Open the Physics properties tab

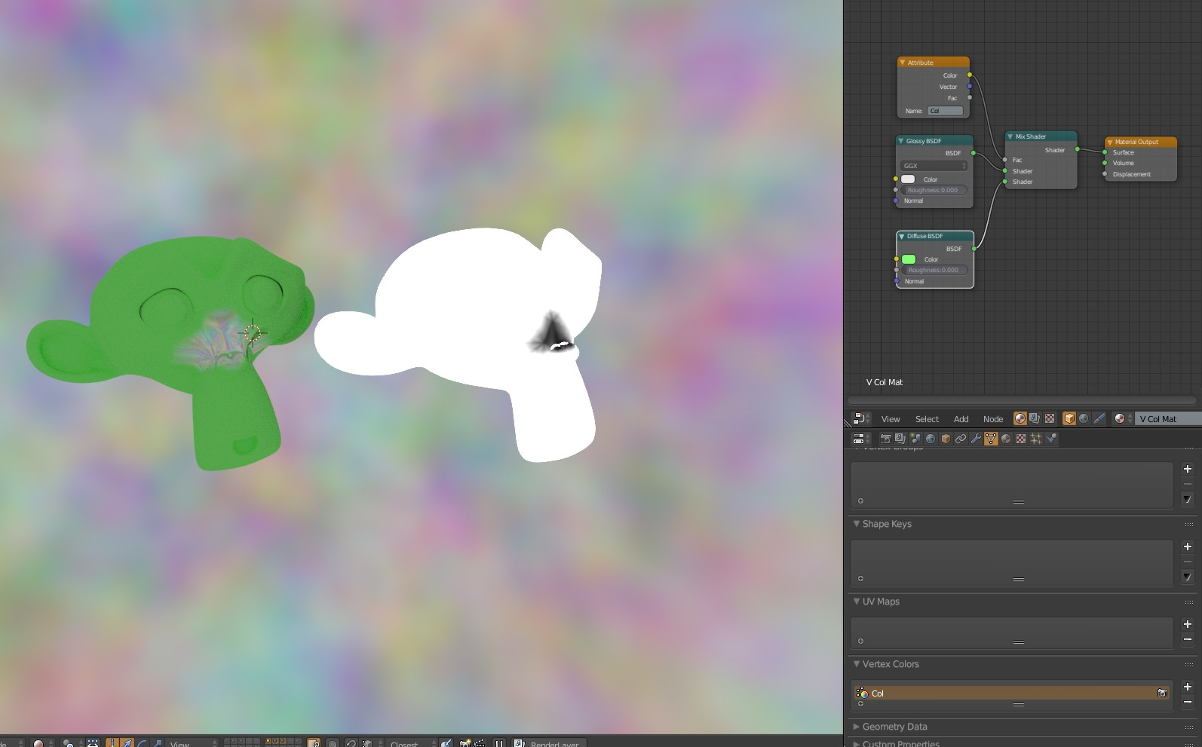point(1051,439)
